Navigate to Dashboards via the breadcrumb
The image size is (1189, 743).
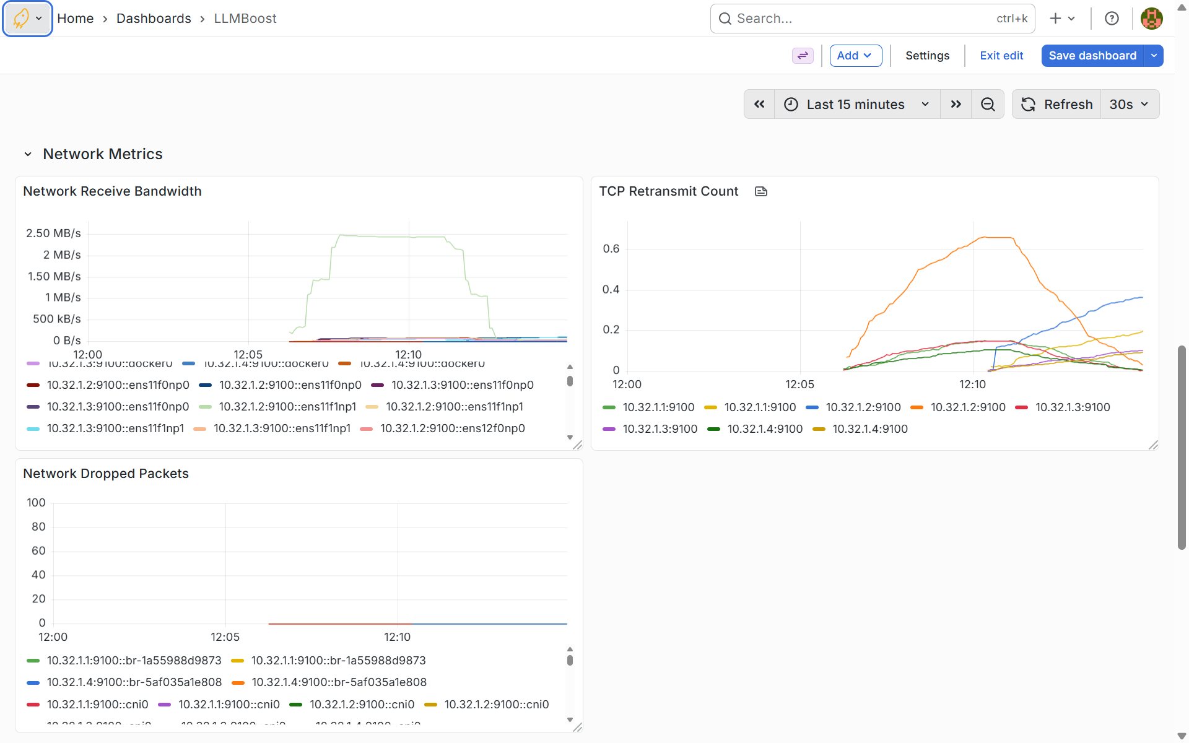(x=154, y=18)
